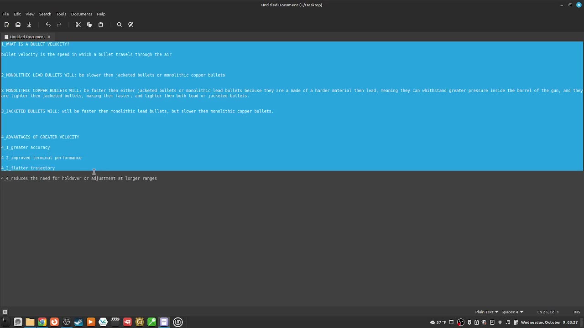Open the Documents menu
The width and height of the screenshot is (584, 328).
[x=82, y=14]
